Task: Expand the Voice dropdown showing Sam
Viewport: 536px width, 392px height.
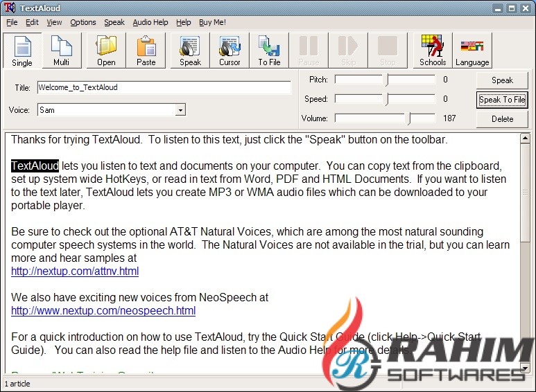Action: point(180,110)
